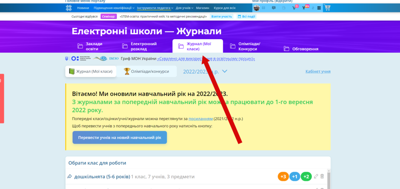The width and height of the screenshot is (400, 189).
Task: Switch to Олімпіади/Конкурси header tab
Action: pyautogui.click(x=246, y=46)
